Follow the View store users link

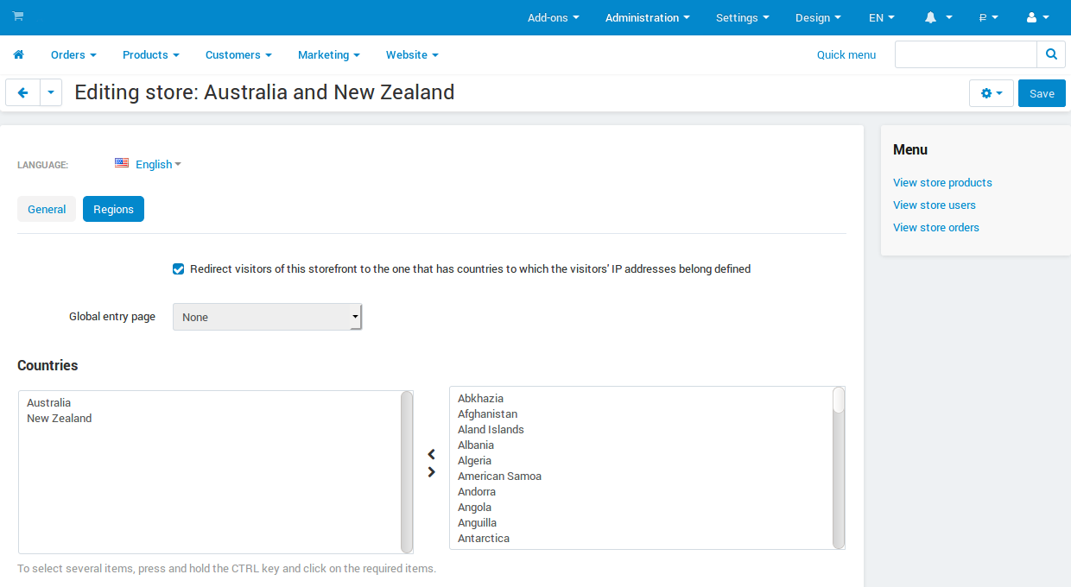[935, 205]
